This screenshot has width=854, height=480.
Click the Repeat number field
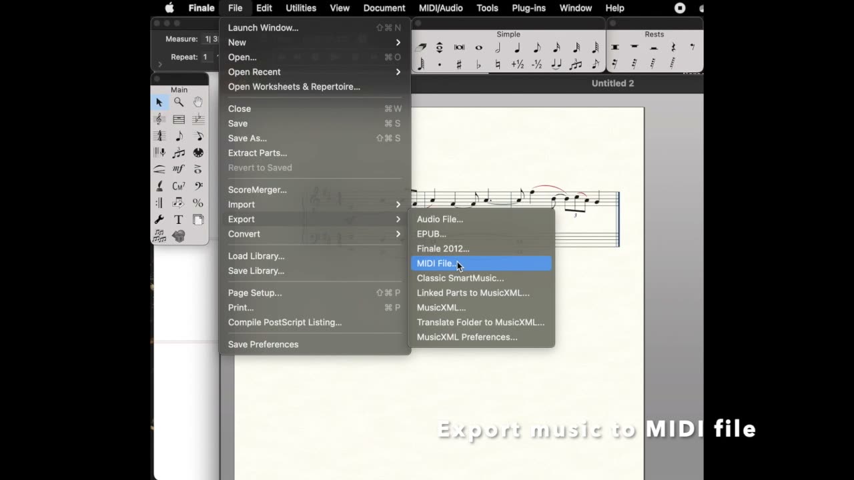(x=207, y=57)
